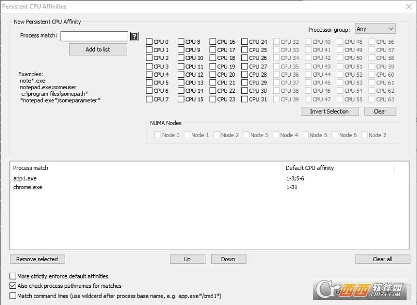Check the CPU 8 checkbox
Image resolution: width=417 pixels, height=305 pixels.
point(181,42)
